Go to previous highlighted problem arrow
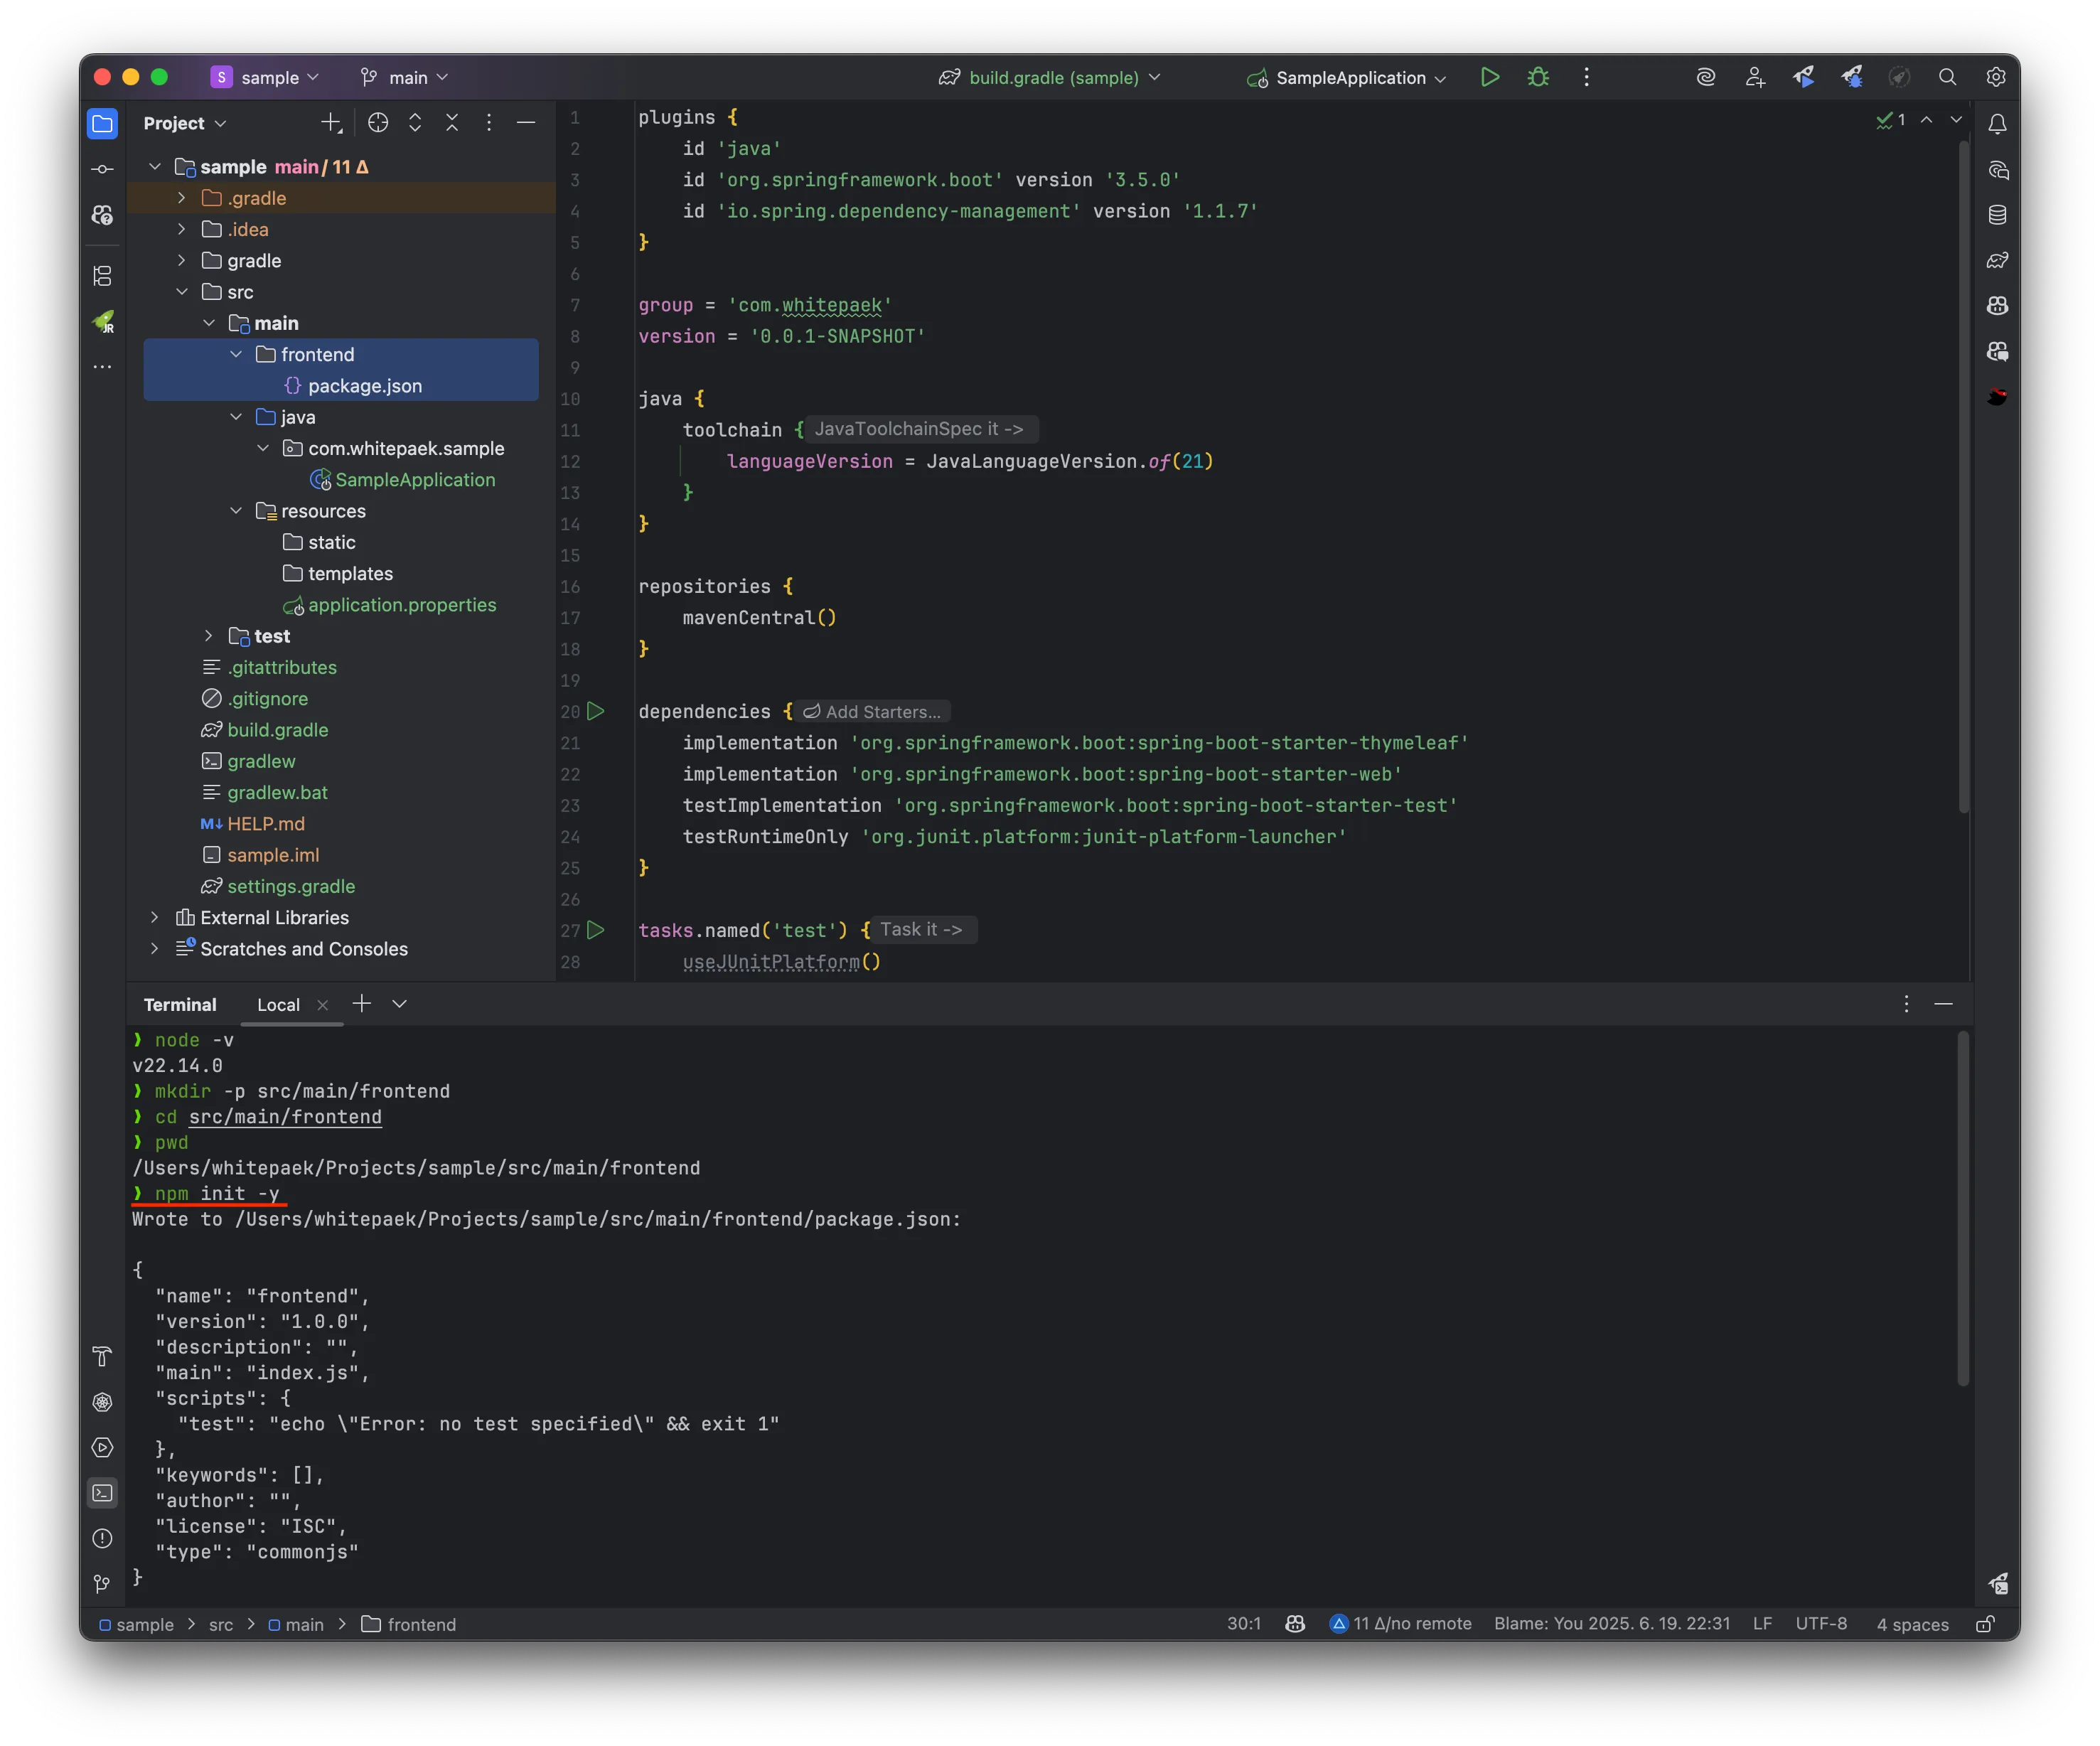 [1926, 120]
